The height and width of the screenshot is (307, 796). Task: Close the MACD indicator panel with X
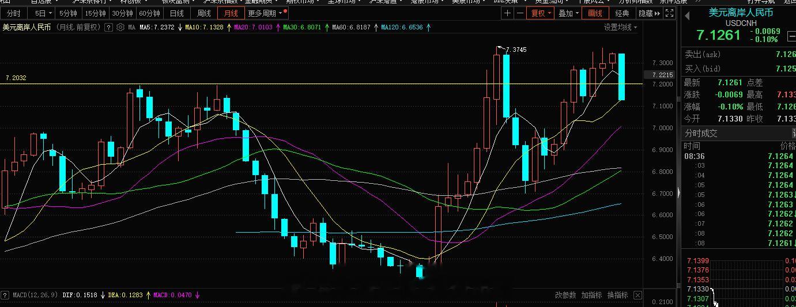637,295
